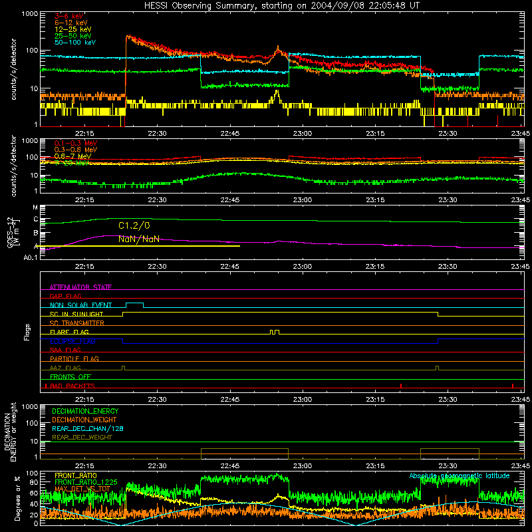Viewport: 532px width, 532px height.
Task: Click the DECIMATION ENERGY or weight axis label
Action: (x=10, y=432)
